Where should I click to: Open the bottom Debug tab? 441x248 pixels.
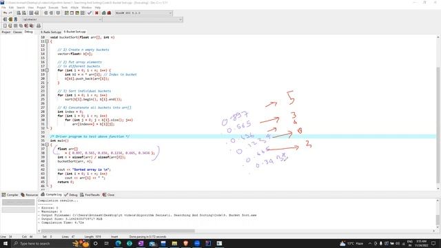pos(71,194)
